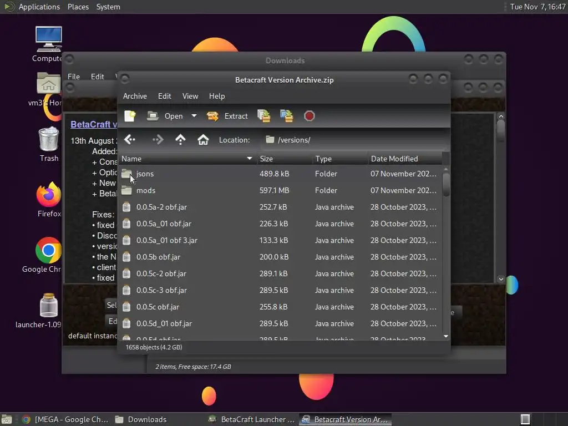Go back to previous location arrow
The height and width of the screenshot is (426, 568).
[130, 139]
